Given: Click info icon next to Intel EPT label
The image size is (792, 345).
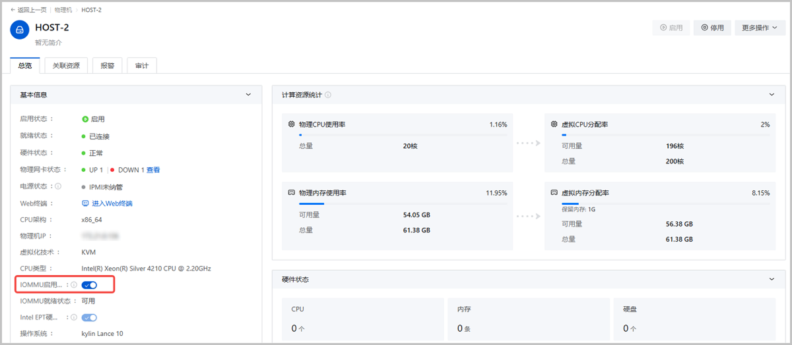Looking at the screenshot, I should pos(74,317).
